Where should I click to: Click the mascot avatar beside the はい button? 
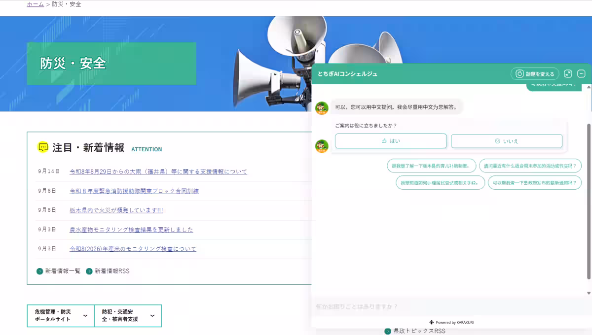coord(322,146)
